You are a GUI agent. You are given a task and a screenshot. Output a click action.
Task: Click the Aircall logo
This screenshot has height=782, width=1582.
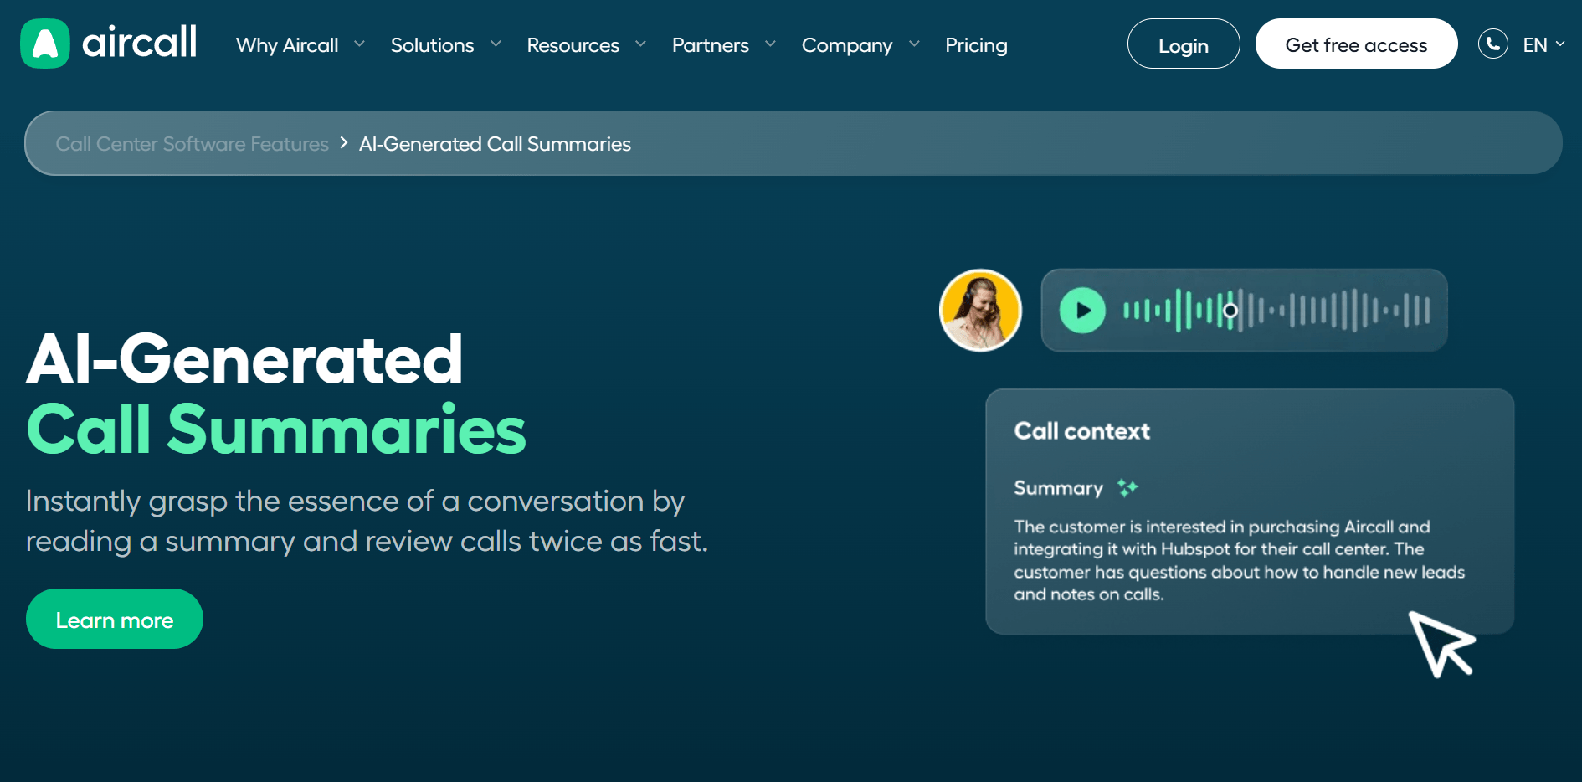[x=108, y=44]
